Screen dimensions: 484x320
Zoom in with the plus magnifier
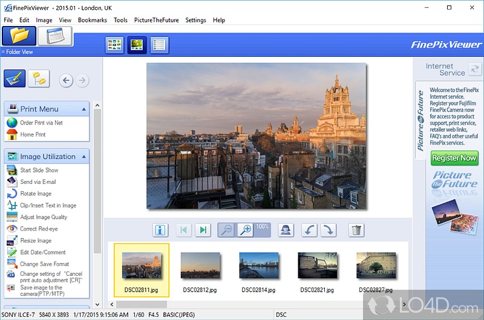246,230
